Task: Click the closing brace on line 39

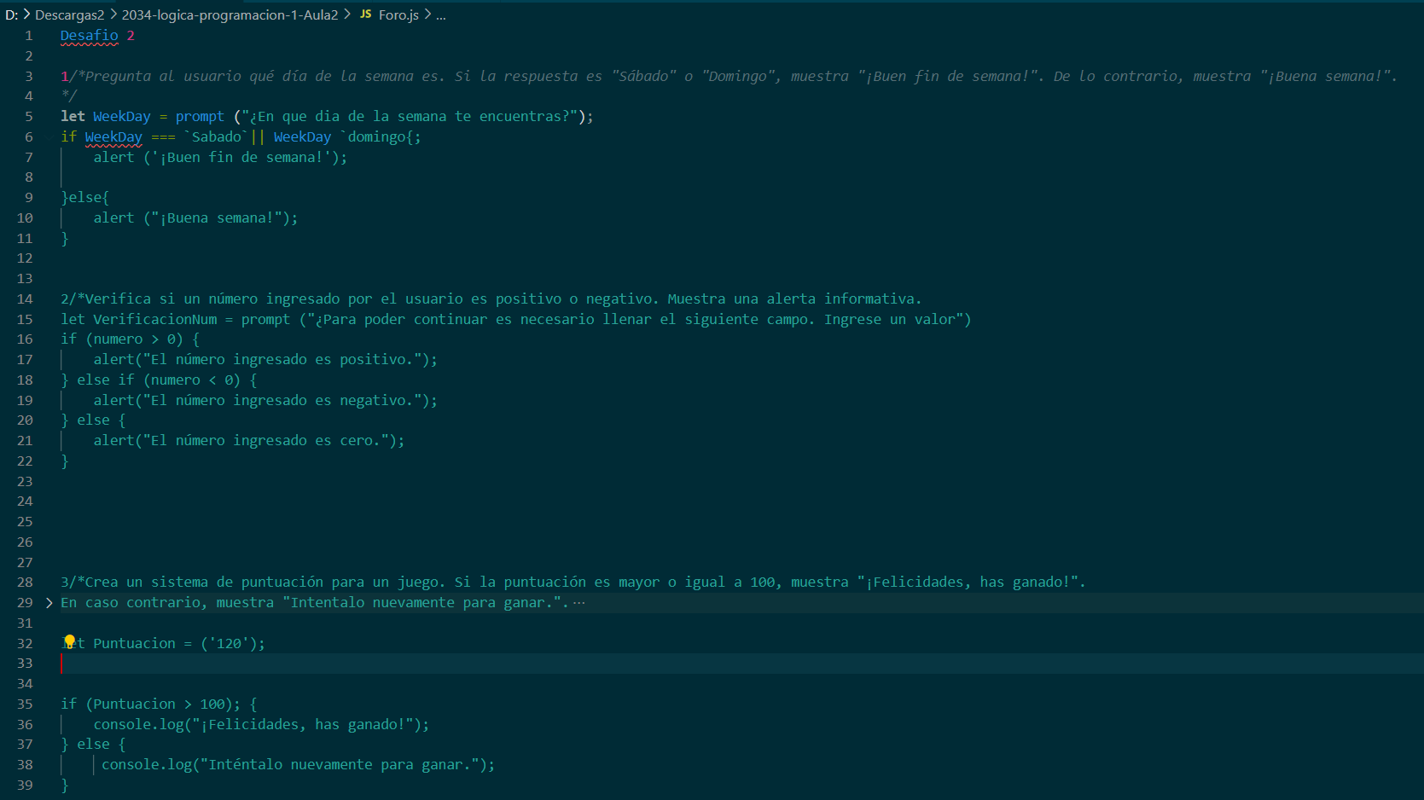Action: [x=65, y=785]
